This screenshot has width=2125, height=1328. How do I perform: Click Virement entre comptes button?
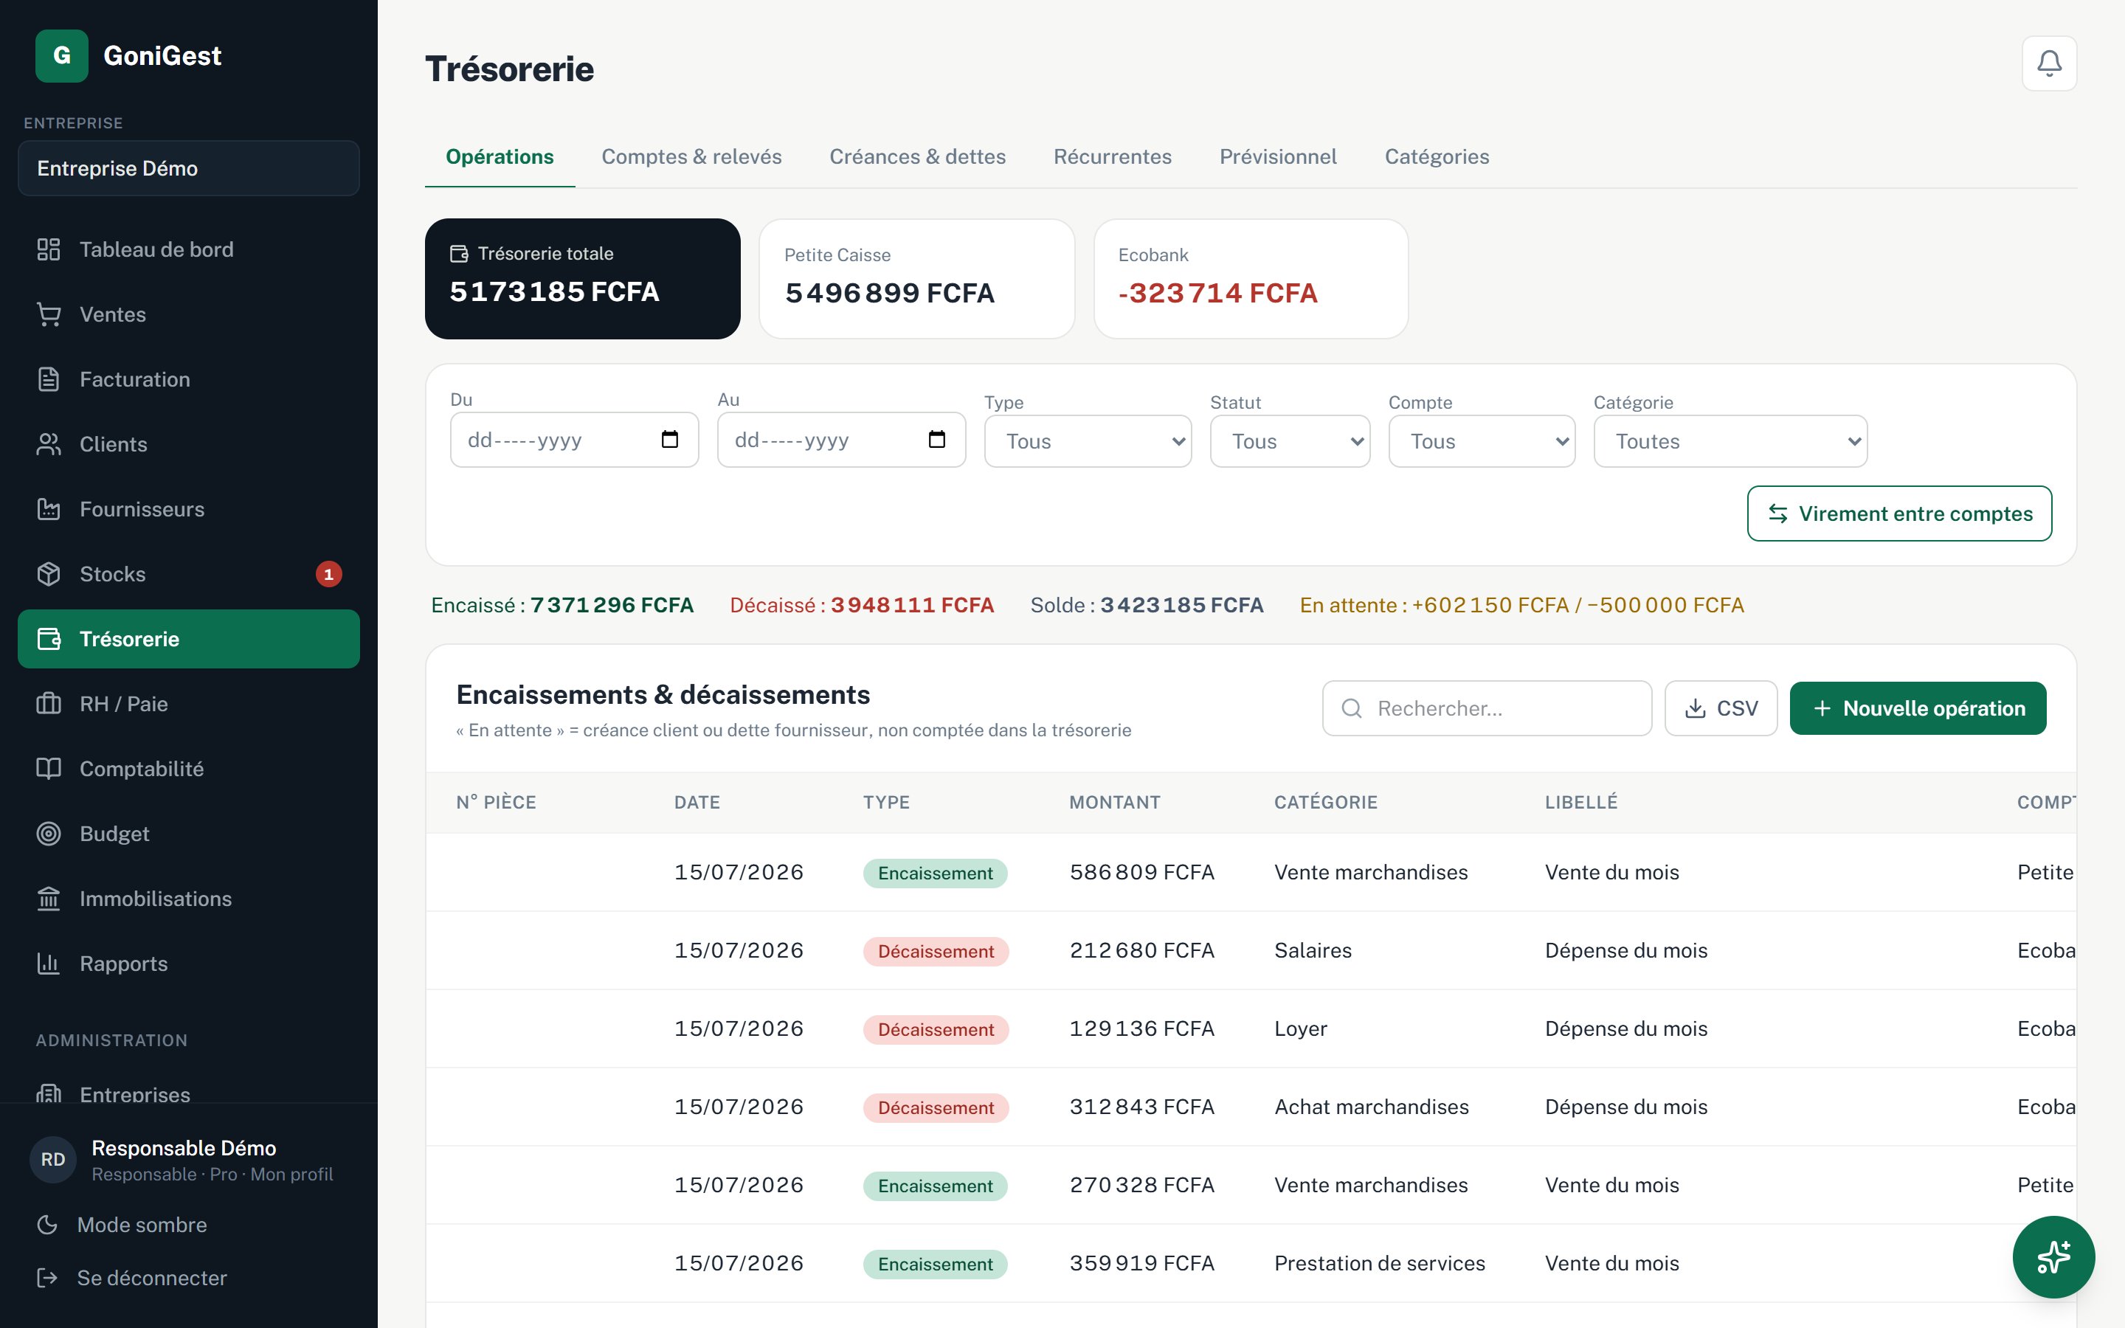(1899, 513)
